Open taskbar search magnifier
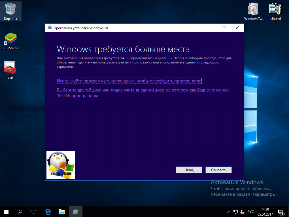 pyautogui.click(x=20, y=211)
